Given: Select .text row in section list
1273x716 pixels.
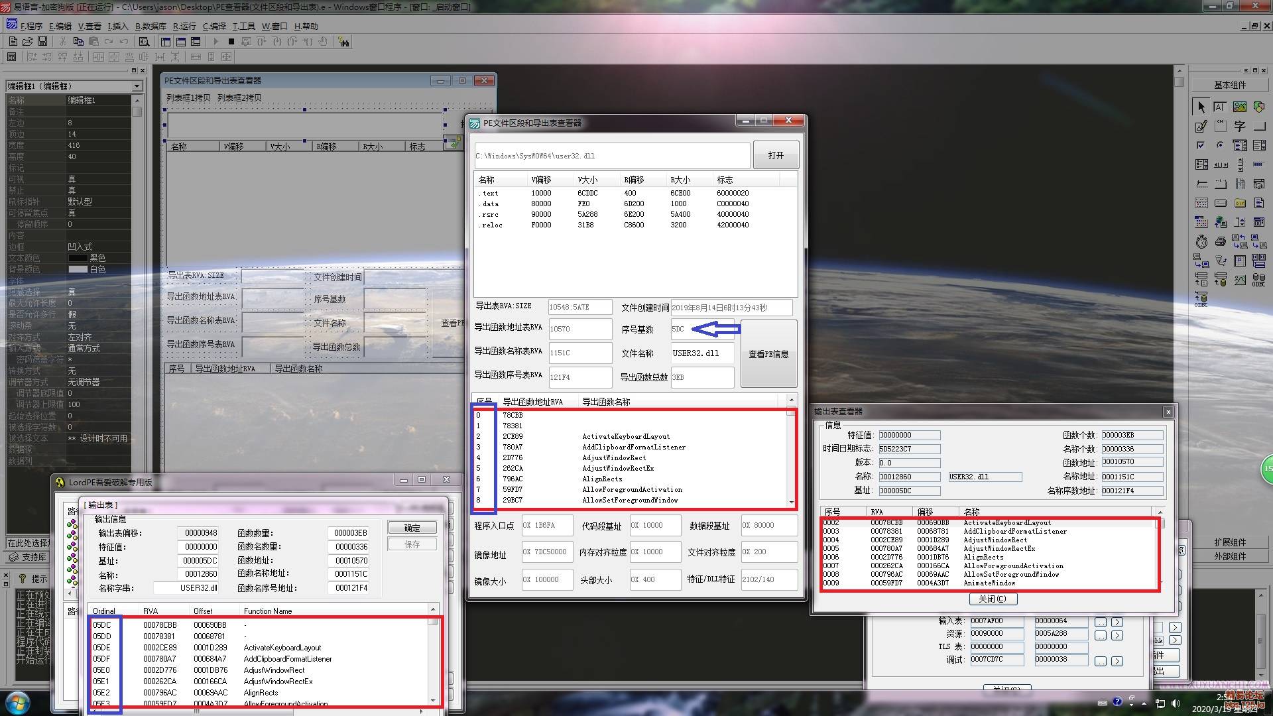Looking at the screenshot, I should click(x=635, y=193).
